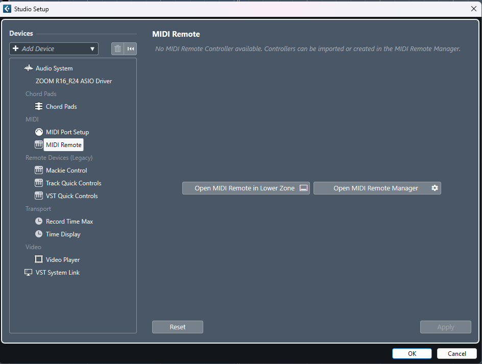Click the Record Time Max clock icon

click(39, 221)
